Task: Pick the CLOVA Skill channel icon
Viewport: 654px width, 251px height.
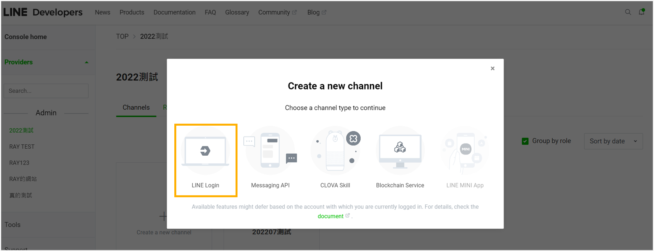Action: [335, 151]
